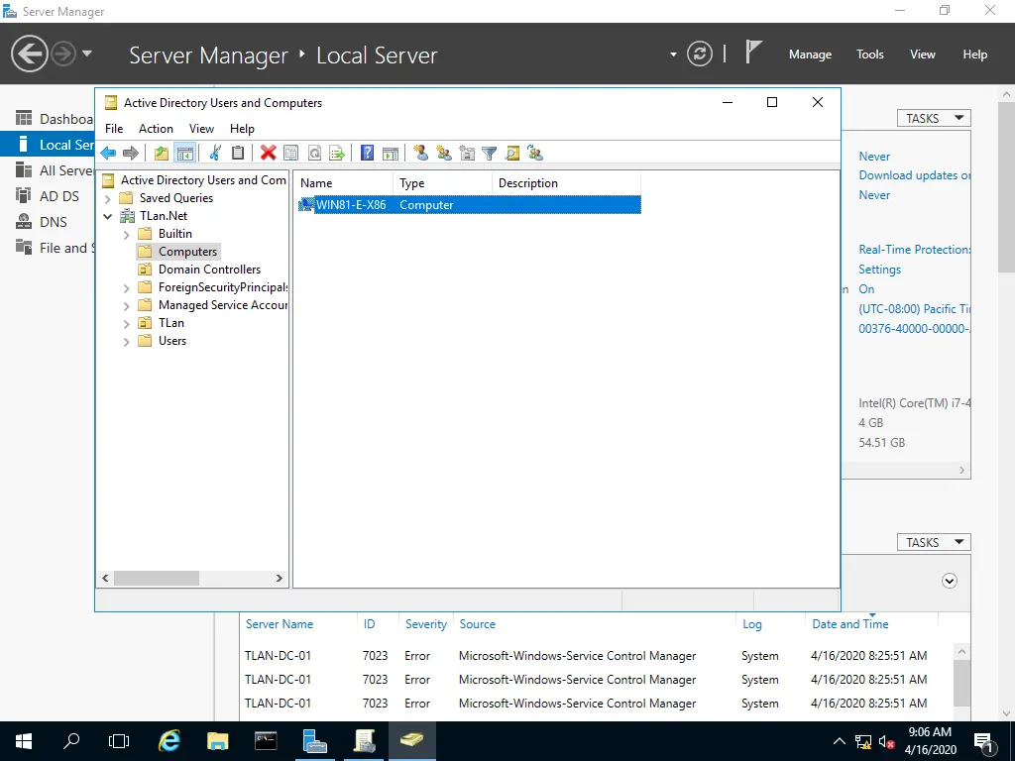Click the 'Download updates' link
Viewport: 1015px width, 761px height.
(914, 175)
